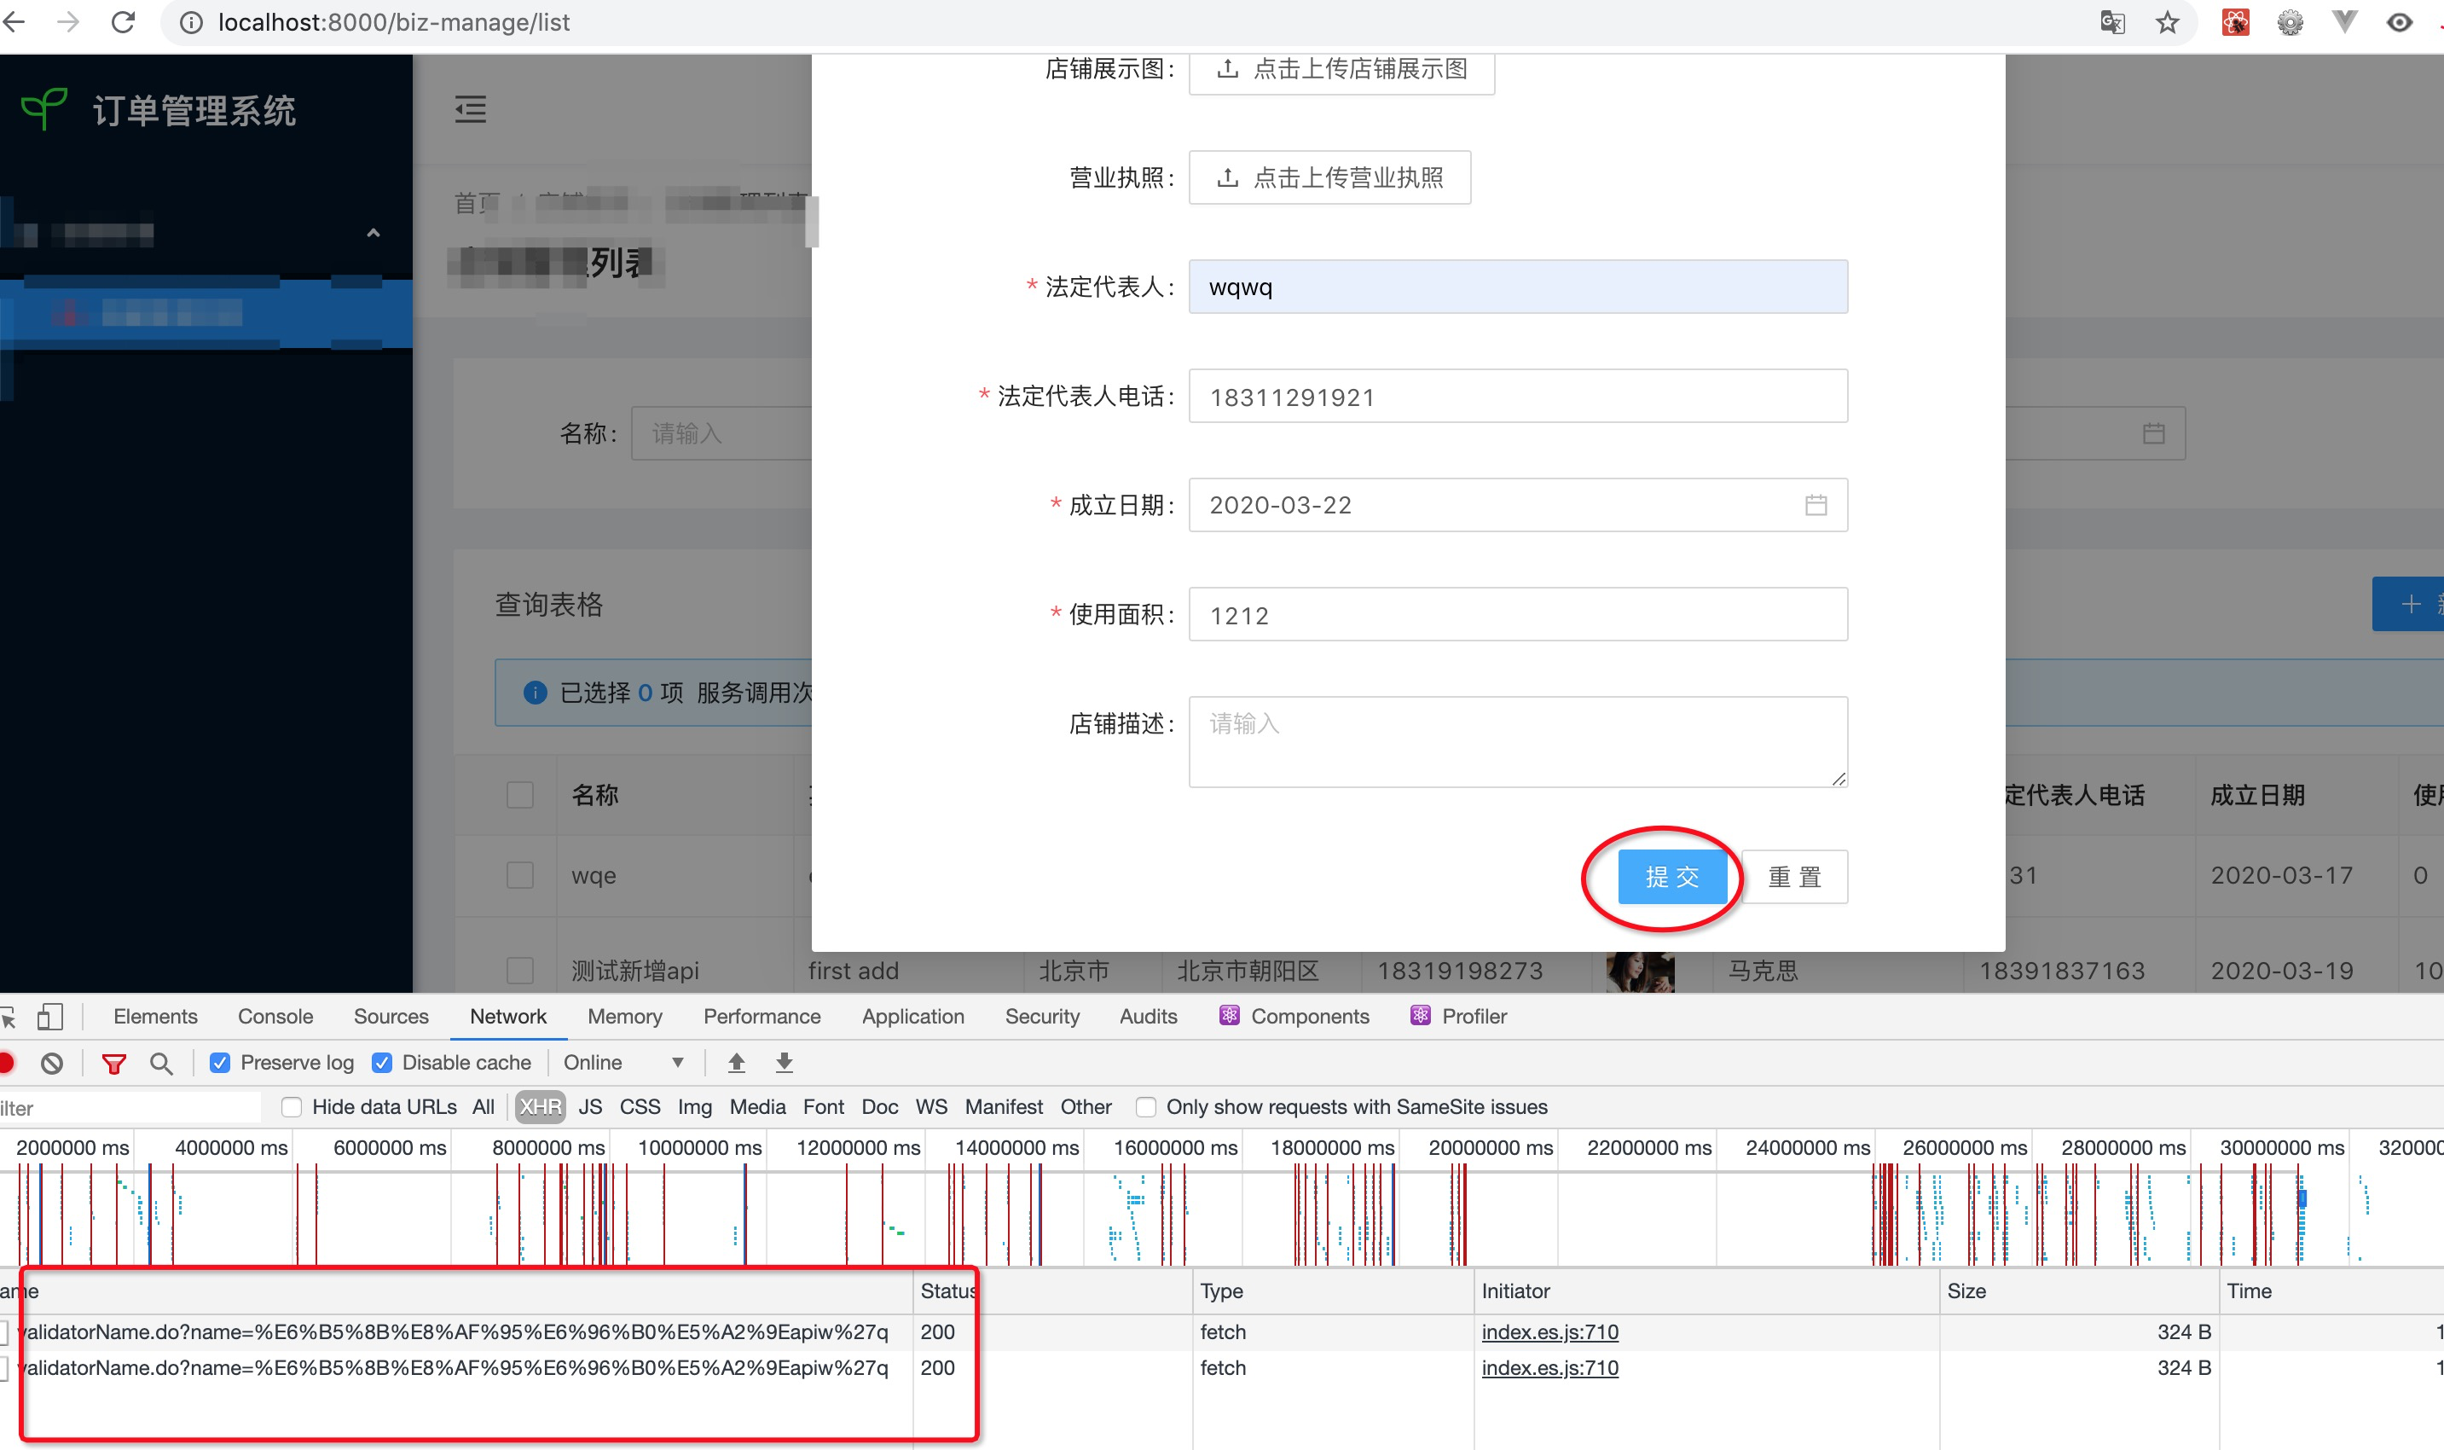Open the index.es.js:710 initiator link
The image size is (2444, 1450).
coord(1549,1331)
